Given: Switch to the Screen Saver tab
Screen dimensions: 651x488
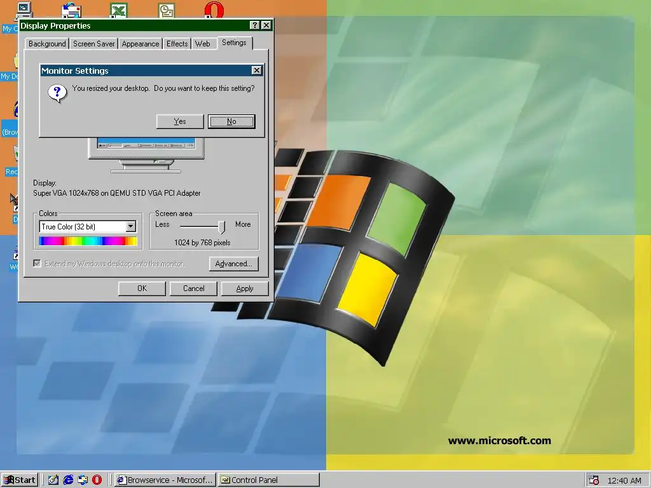Looking at the screenshot, I should [x=94, y=44].
